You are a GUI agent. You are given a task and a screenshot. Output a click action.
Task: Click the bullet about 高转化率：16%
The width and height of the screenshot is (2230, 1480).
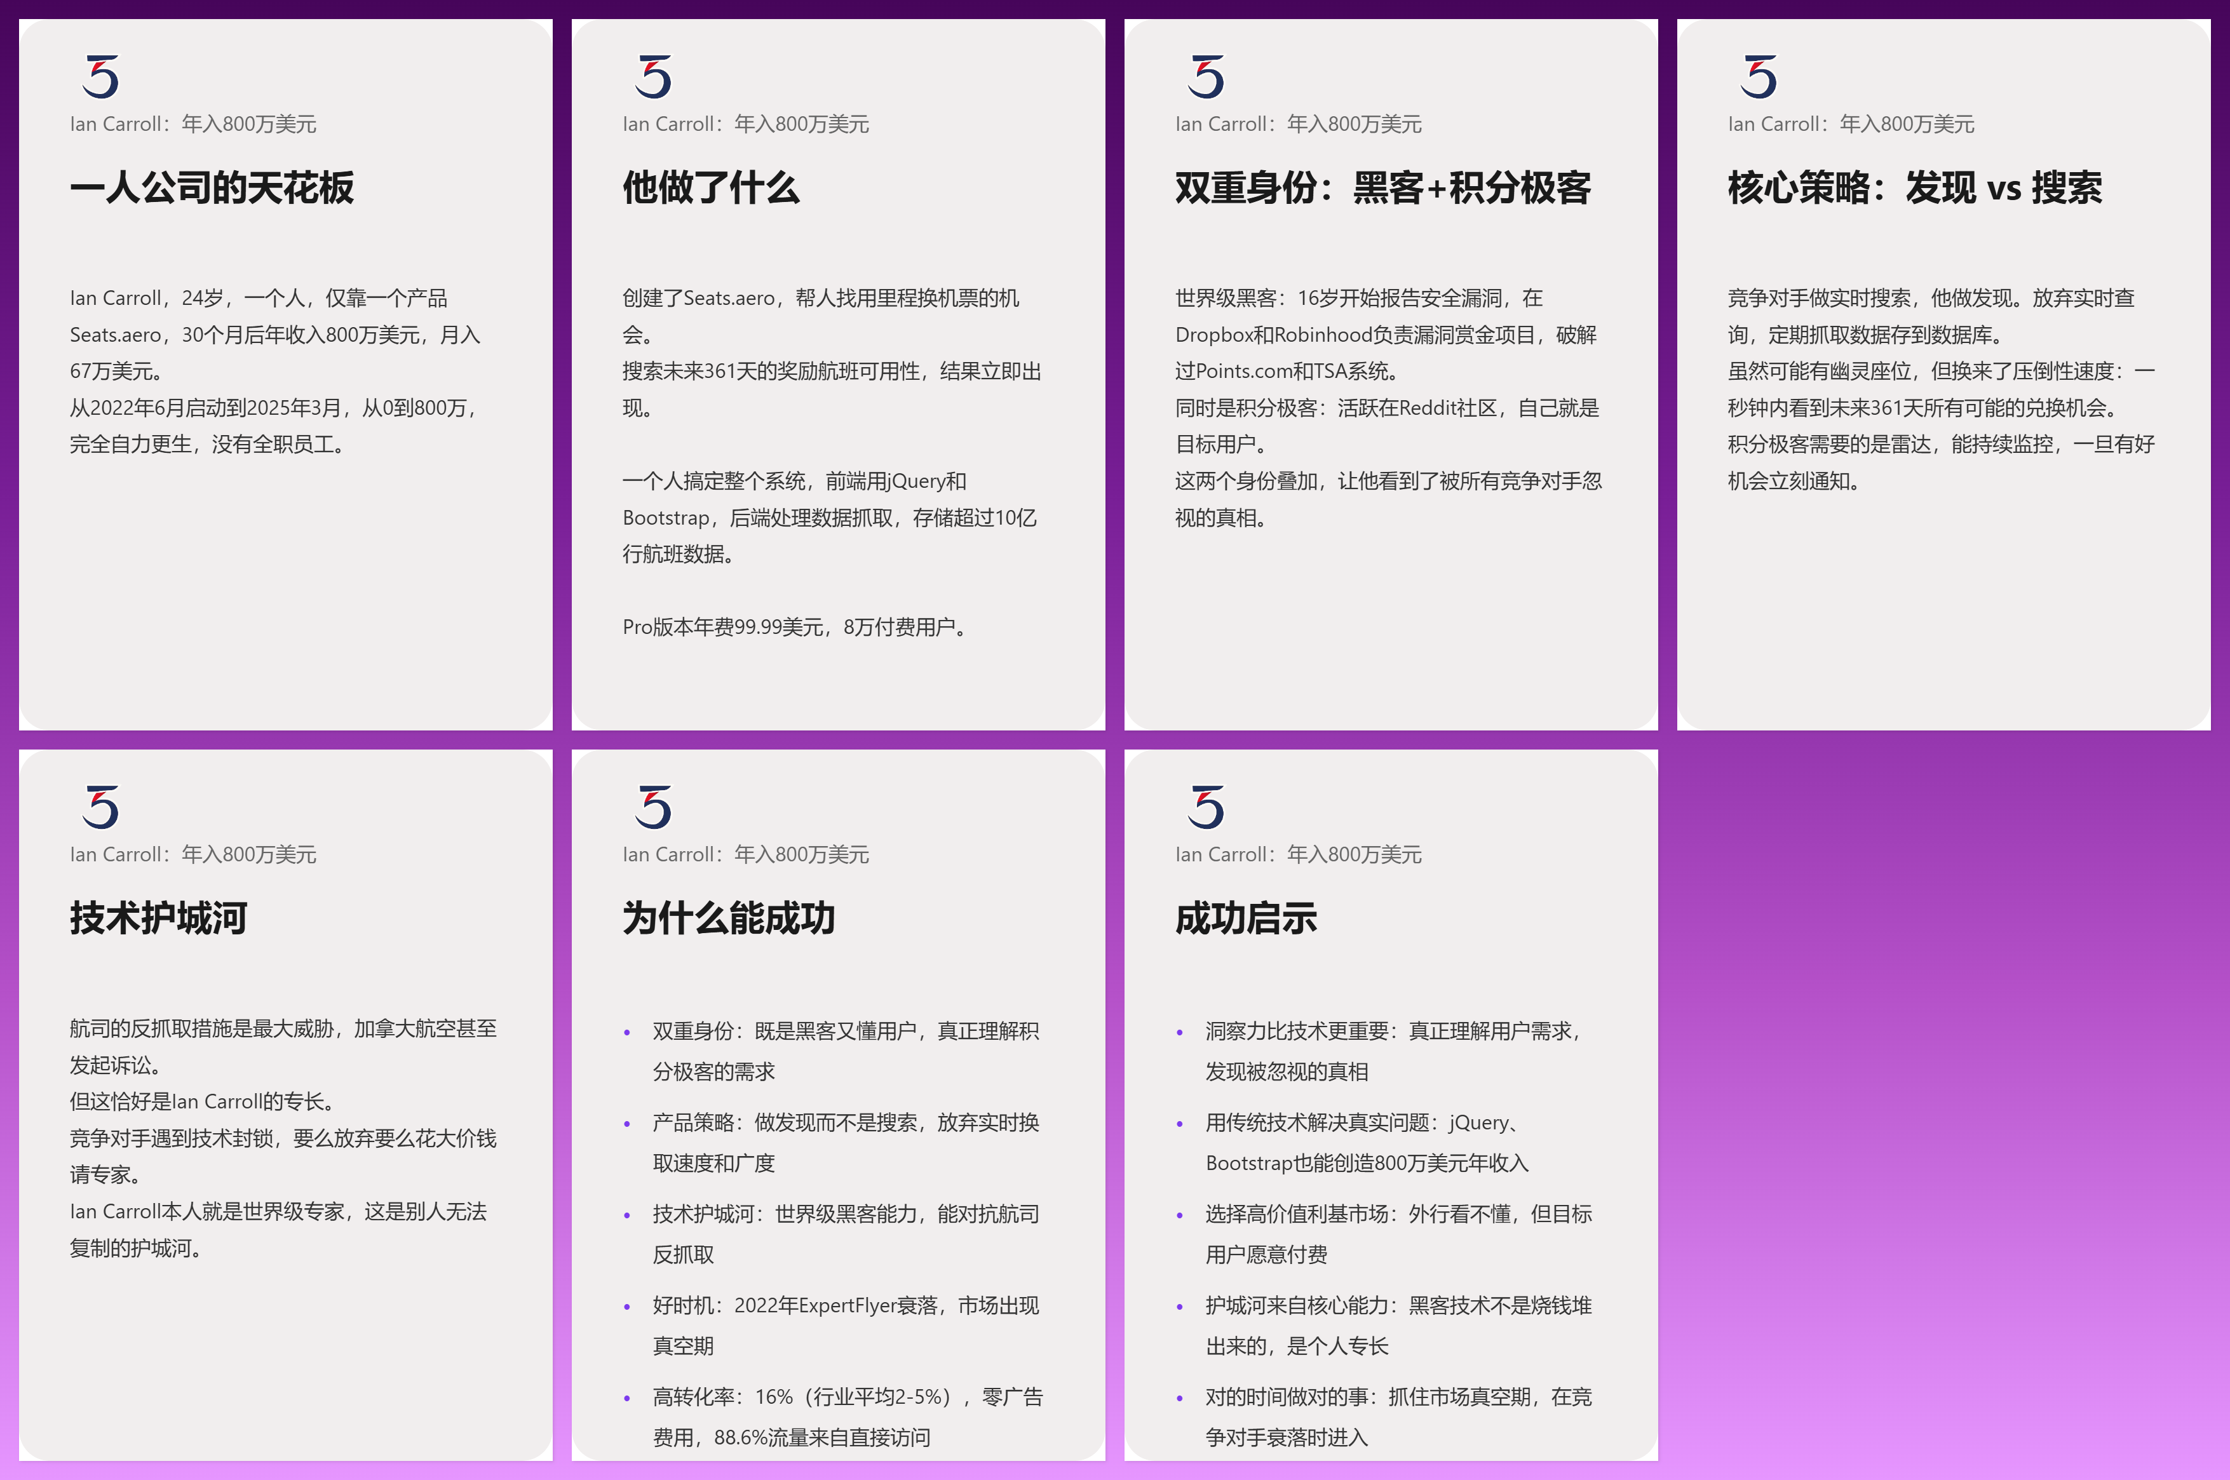(847, 1398)
